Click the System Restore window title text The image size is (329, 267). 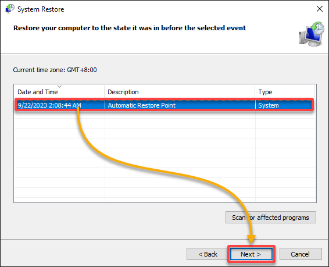[x=41, y=9]
